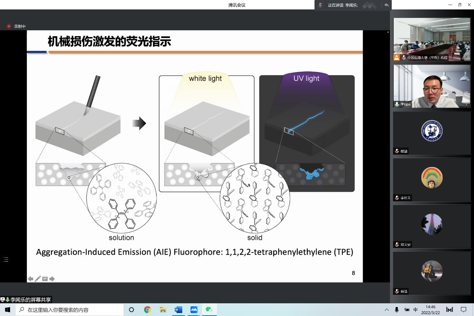Open Microsoft Word from the taskbar
This screenshot has width=474, height=316.
(x=178, y=310)
